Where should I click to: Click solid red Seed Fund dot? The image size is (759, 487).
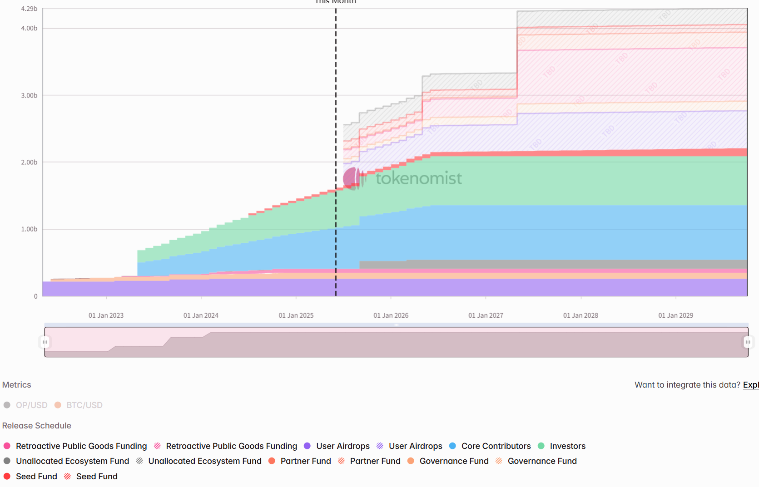(7, 476)
